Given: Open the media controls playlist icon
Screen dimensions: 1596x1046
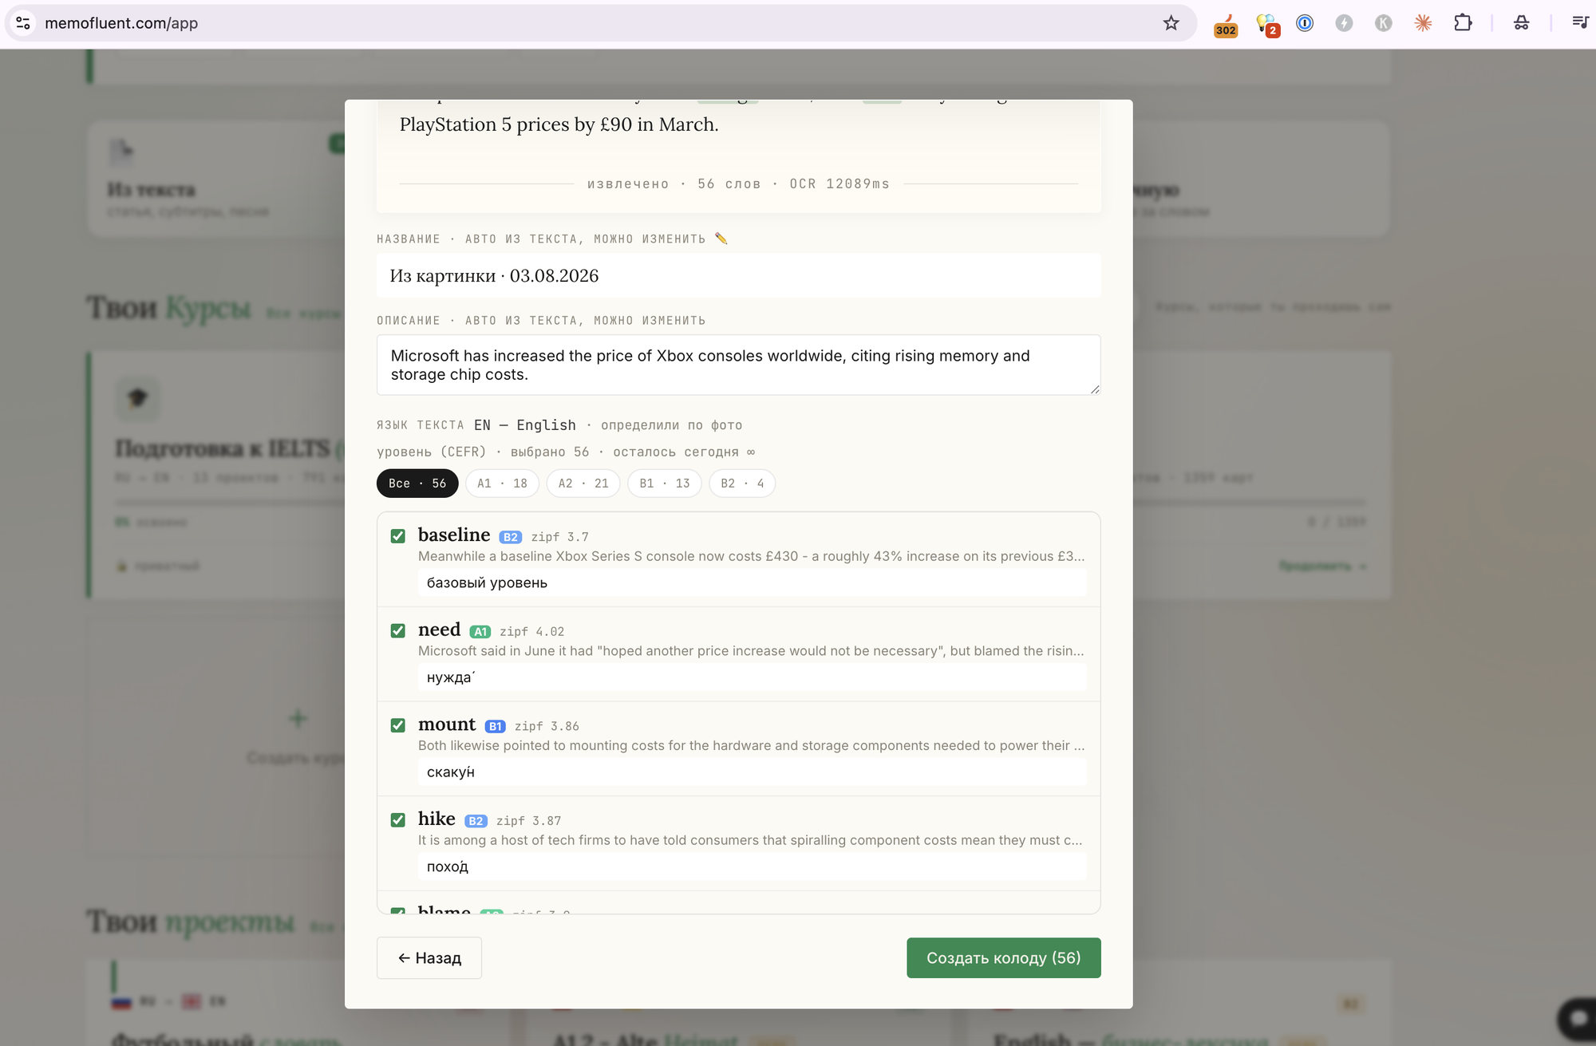Looking at the screenshot, I should pyautogui.click(x=1580, y=23).
